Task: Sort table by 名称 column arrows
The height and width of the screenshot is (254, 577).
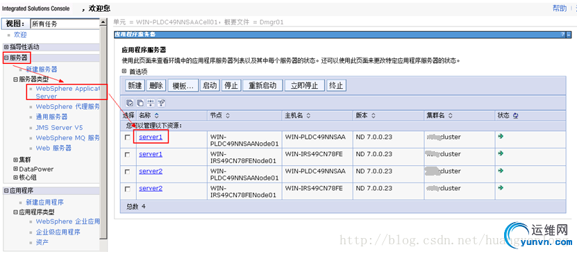Action: pos(157,115)
